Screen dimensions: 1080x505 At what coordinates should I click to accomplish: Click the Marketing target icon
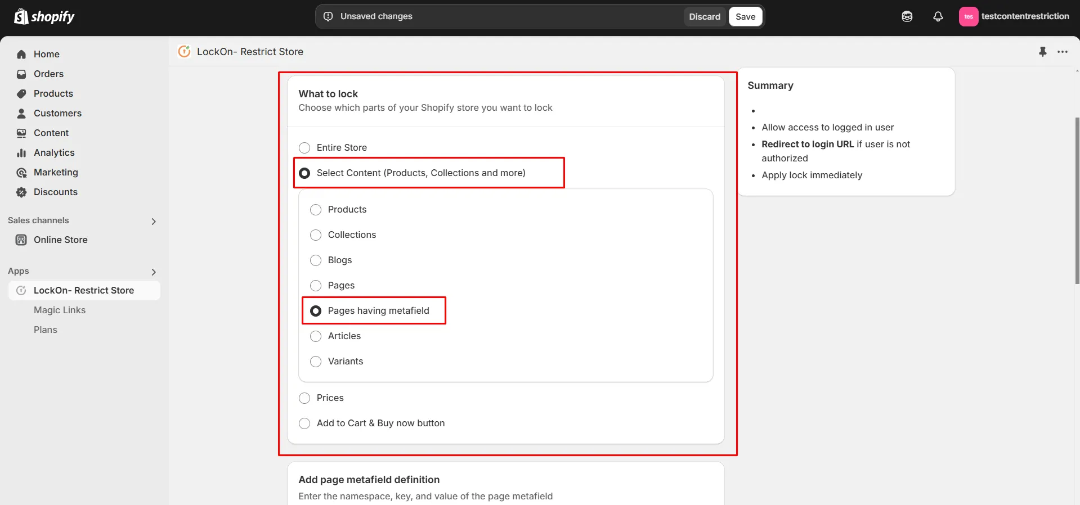click(21, 172)
